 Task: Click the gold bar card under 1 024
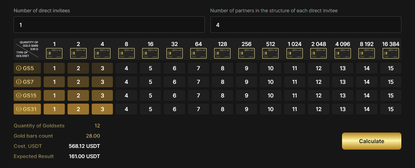coord(294,53)
